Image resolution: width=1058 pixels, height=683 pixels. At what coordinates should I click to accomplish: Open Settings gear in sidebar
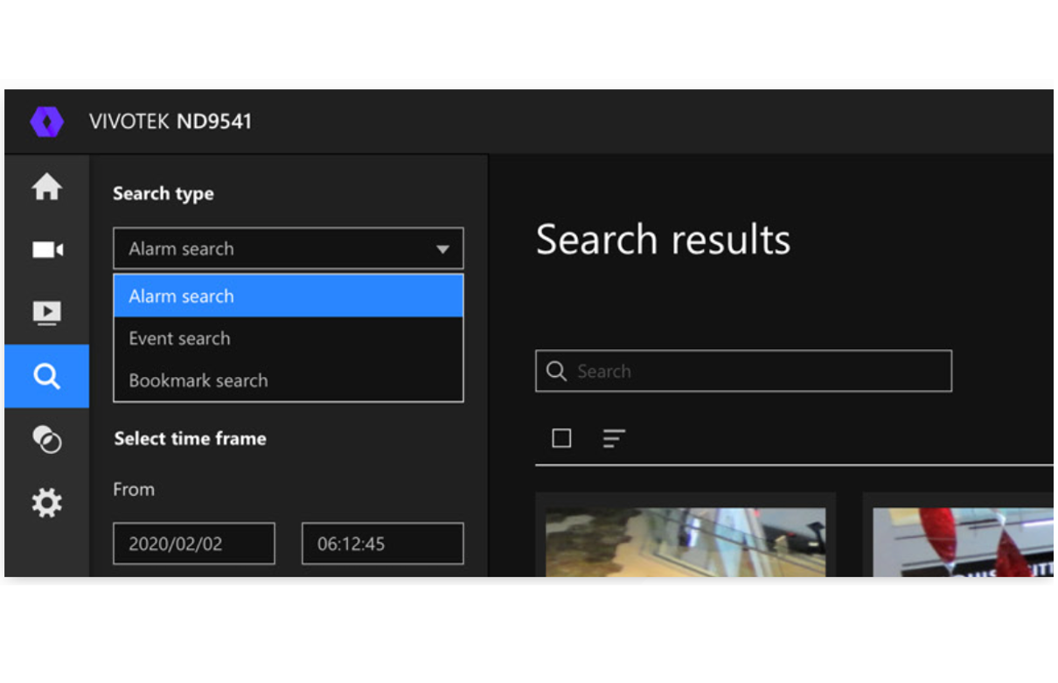(47, 503)
